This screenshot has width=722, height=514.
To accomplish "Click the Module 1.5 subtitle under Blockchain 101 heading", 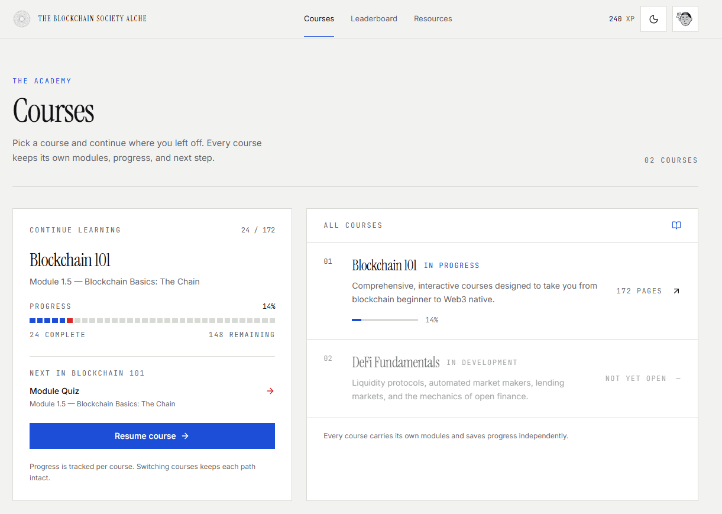I will pyautogui.click(x=115, y=282).
